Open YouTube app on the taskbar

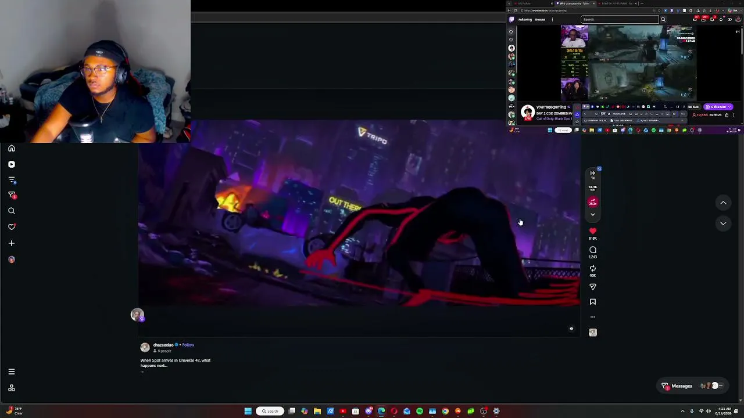pos(343,411)
